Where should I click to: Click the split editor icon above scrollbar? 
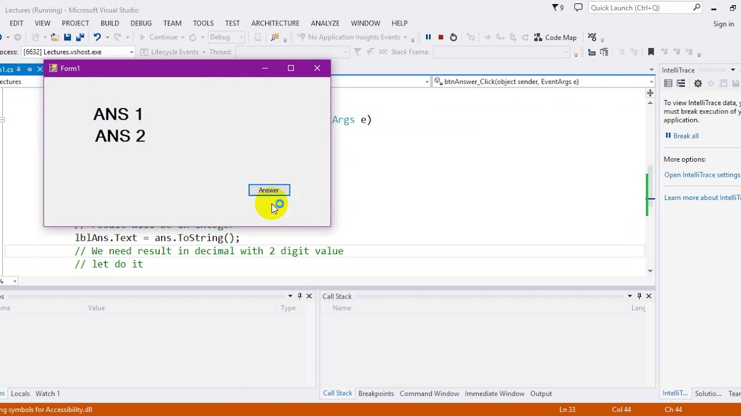click(650, 92)
